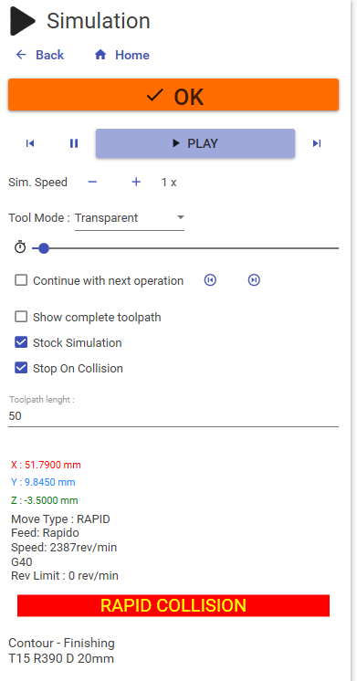Image resolution: width=357 pixels, height=681 pixels.
Task: Decrease simulation speed with minus icon
Action: (x=92, y=182)
